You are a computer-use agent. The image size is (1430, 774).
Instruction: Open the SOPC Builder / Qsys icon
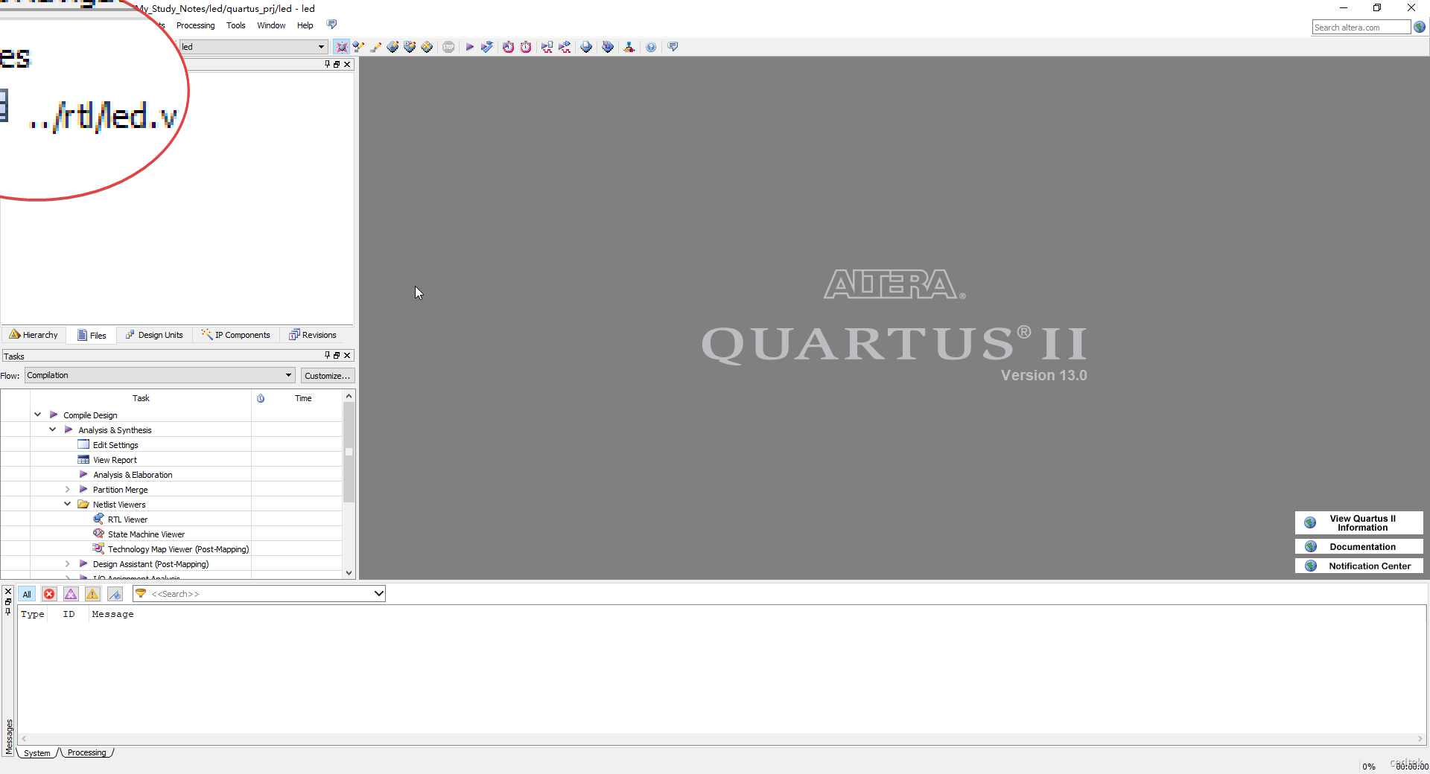click(629, 47)
